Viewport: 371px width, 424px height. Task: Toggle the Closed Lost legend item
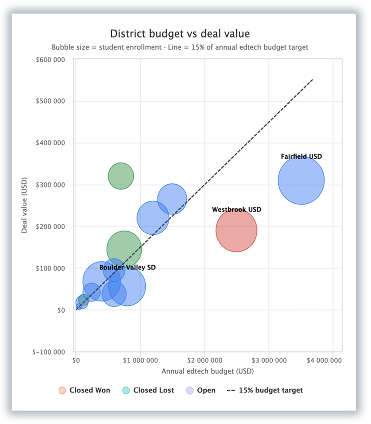[148, 390]
